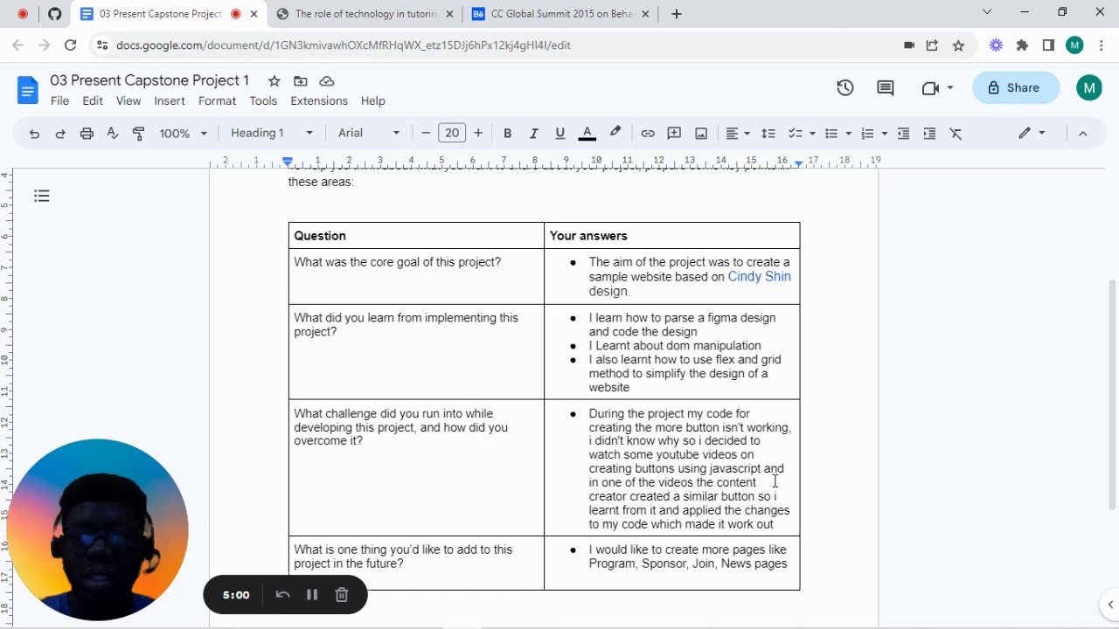Toggle the bulleted list button

point(831,134)
